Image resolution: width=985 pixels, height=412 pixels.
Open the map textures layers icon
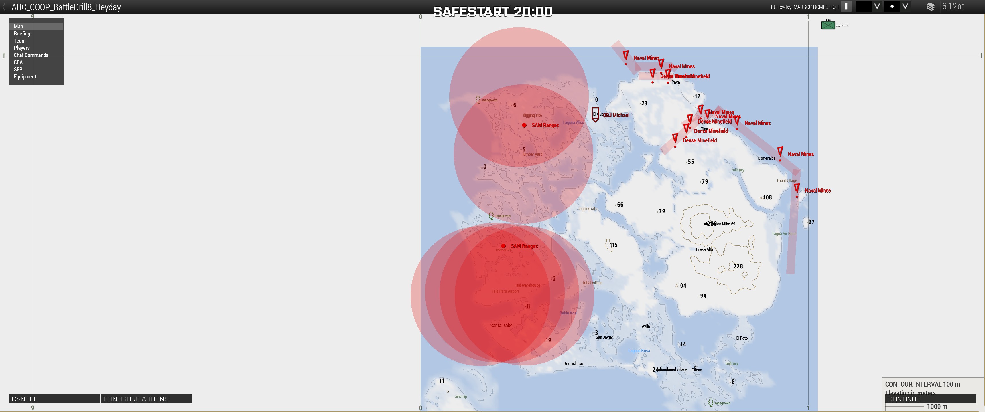[x=931, y=7]
